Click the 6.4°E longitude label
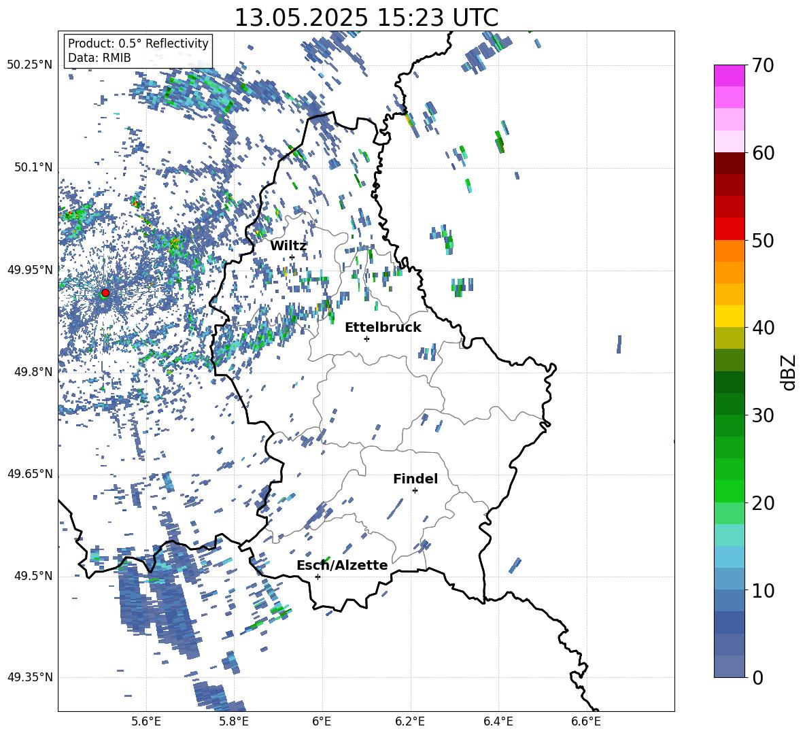Screen dimensions: 805x735 point(498,721)
